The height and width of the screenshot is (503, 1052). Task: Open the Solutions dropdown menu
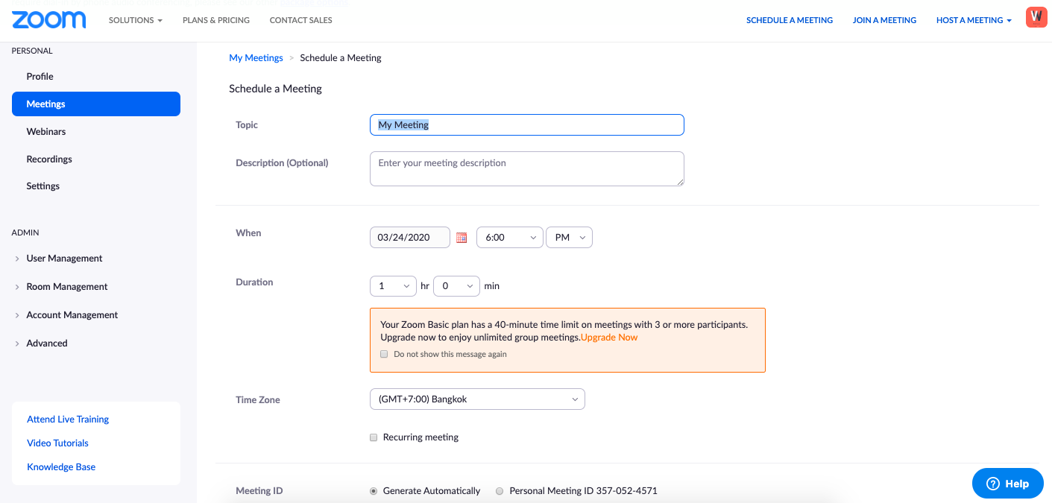coord(136,20)
